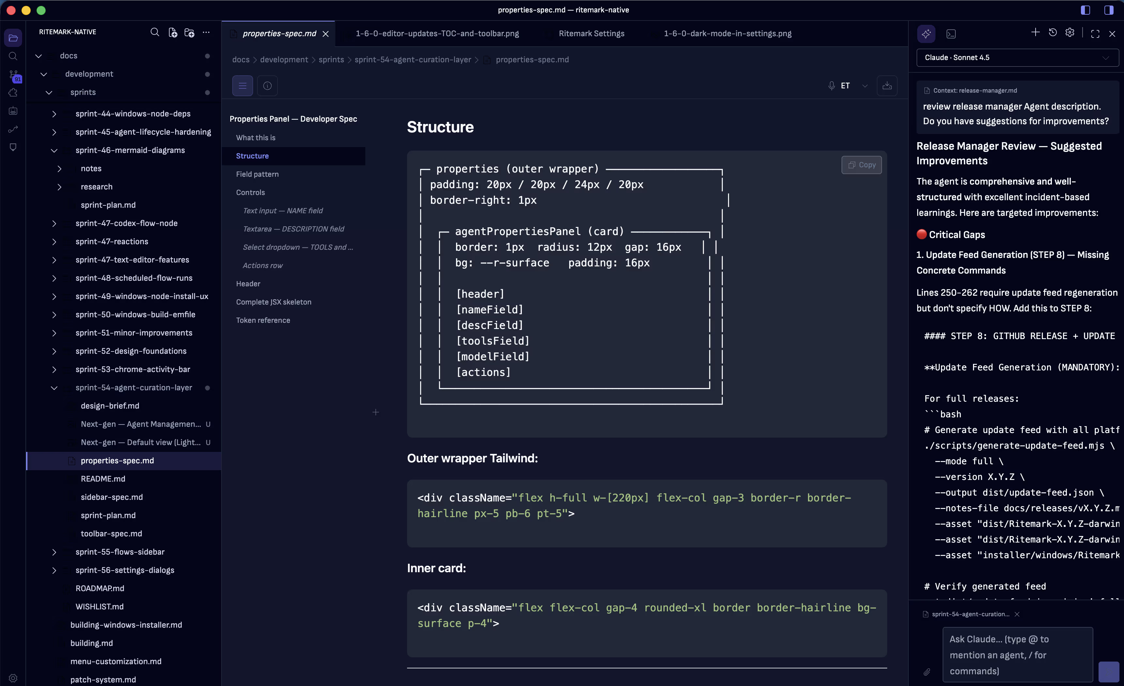The image size is (1124, 686).
Task: Open ROADMAP.md in file tree
Action: [x=99, y=589]
